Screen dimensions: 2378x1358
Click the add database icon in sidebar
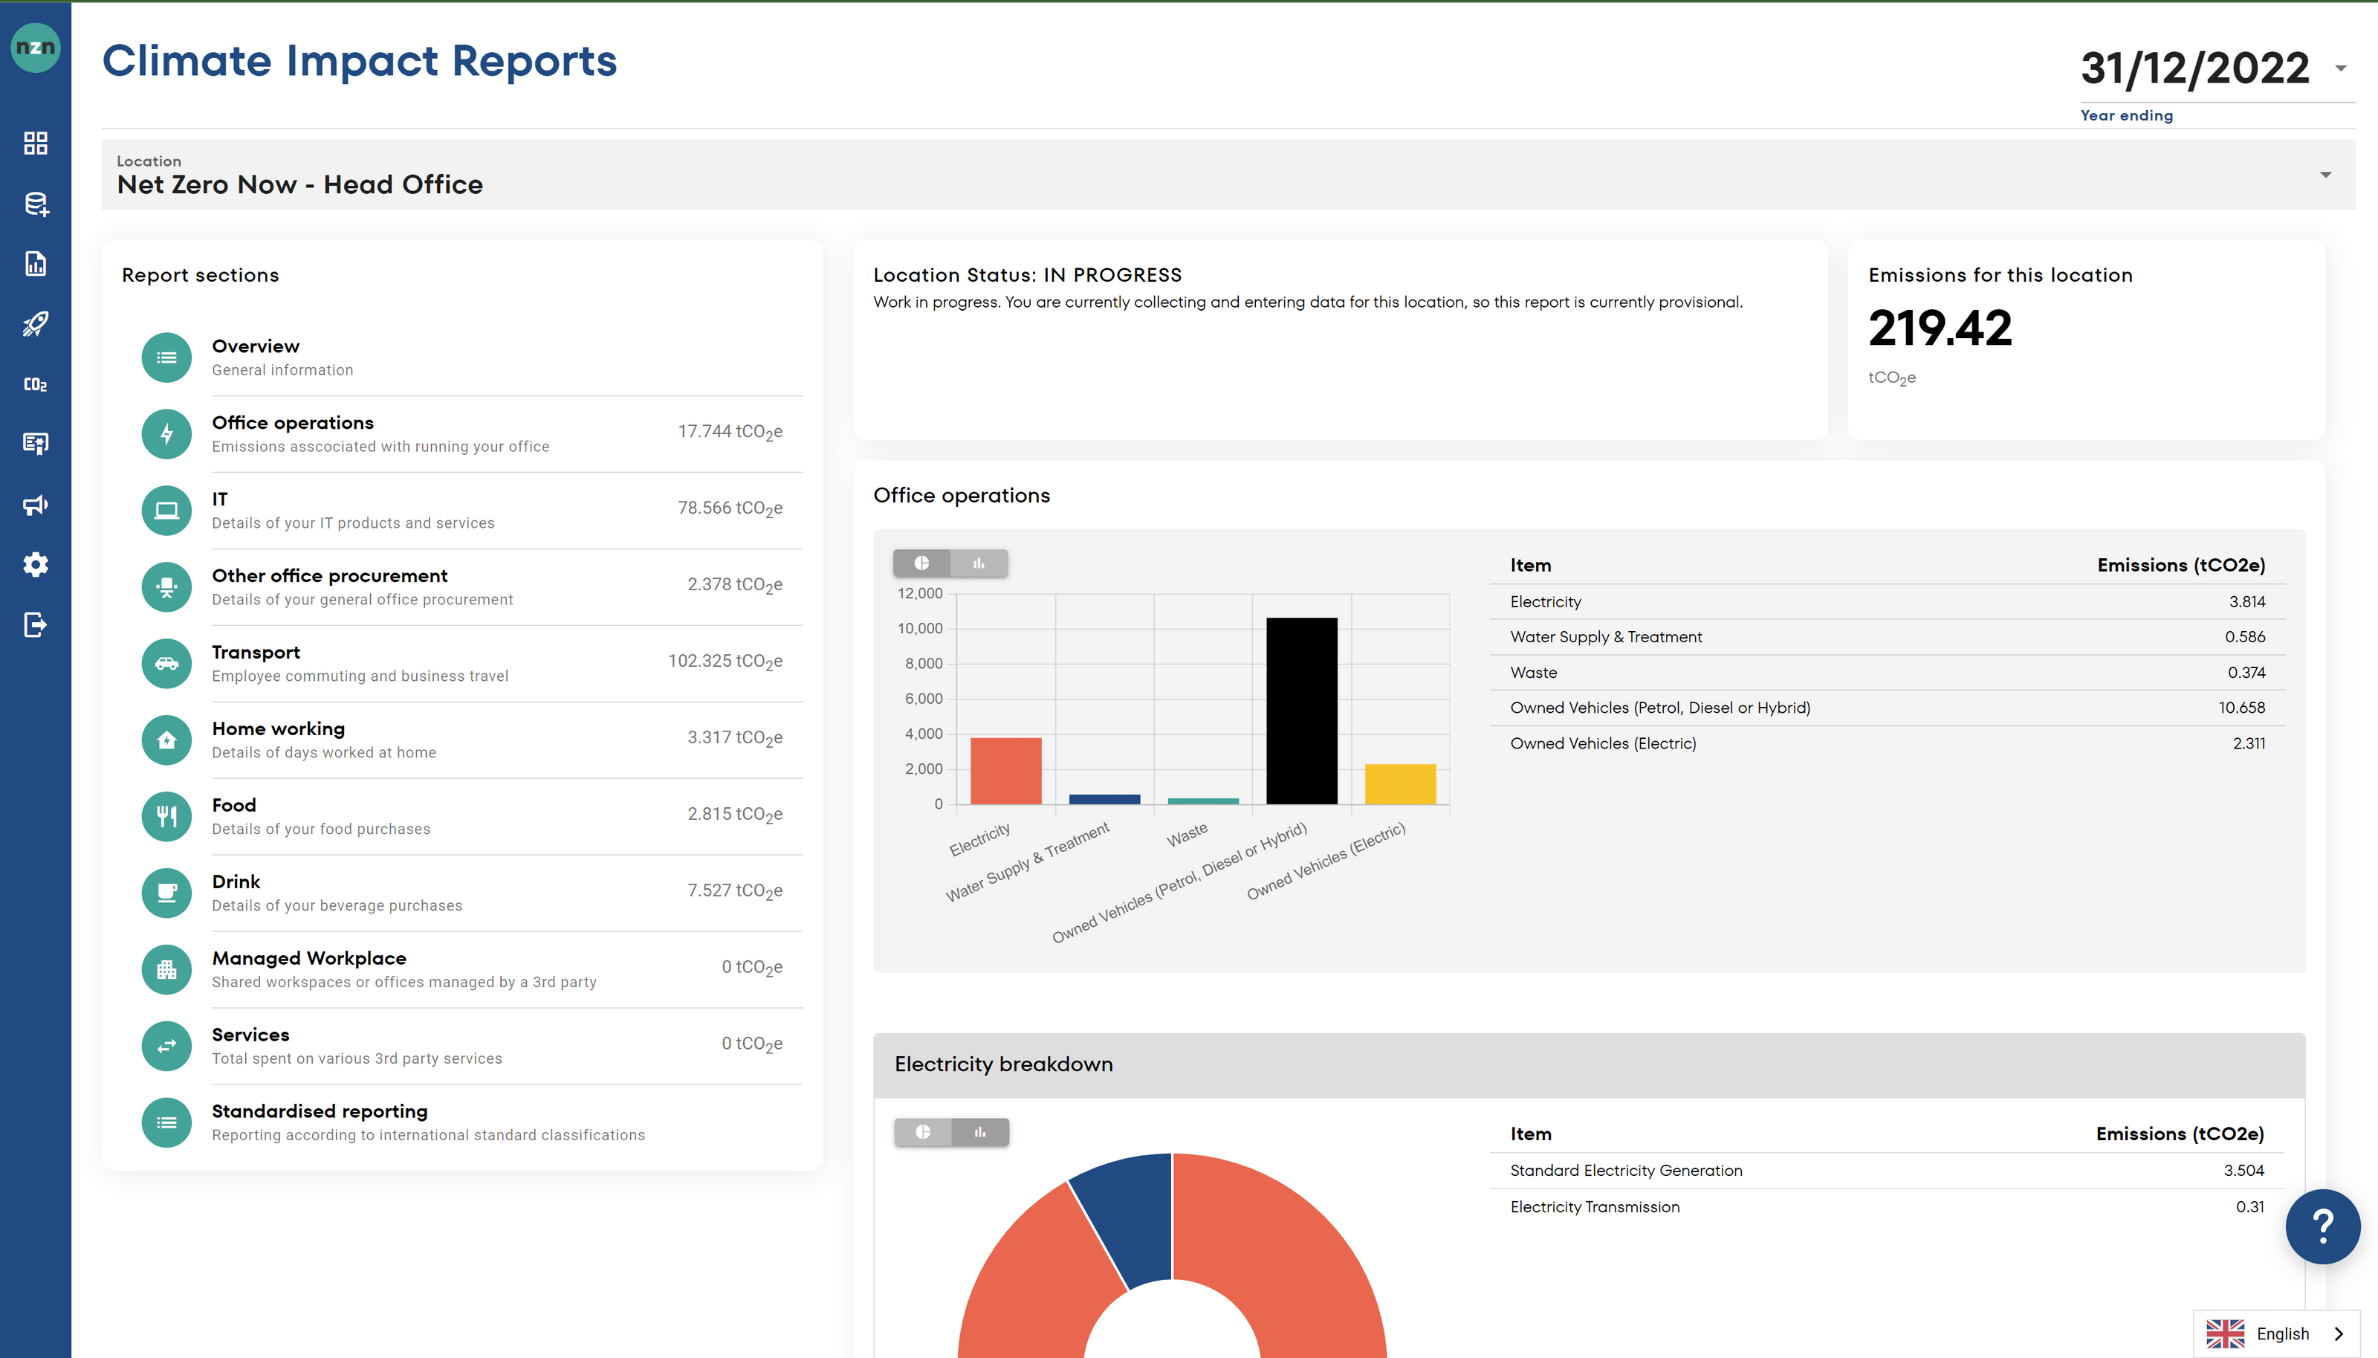[x=36, y=204]
